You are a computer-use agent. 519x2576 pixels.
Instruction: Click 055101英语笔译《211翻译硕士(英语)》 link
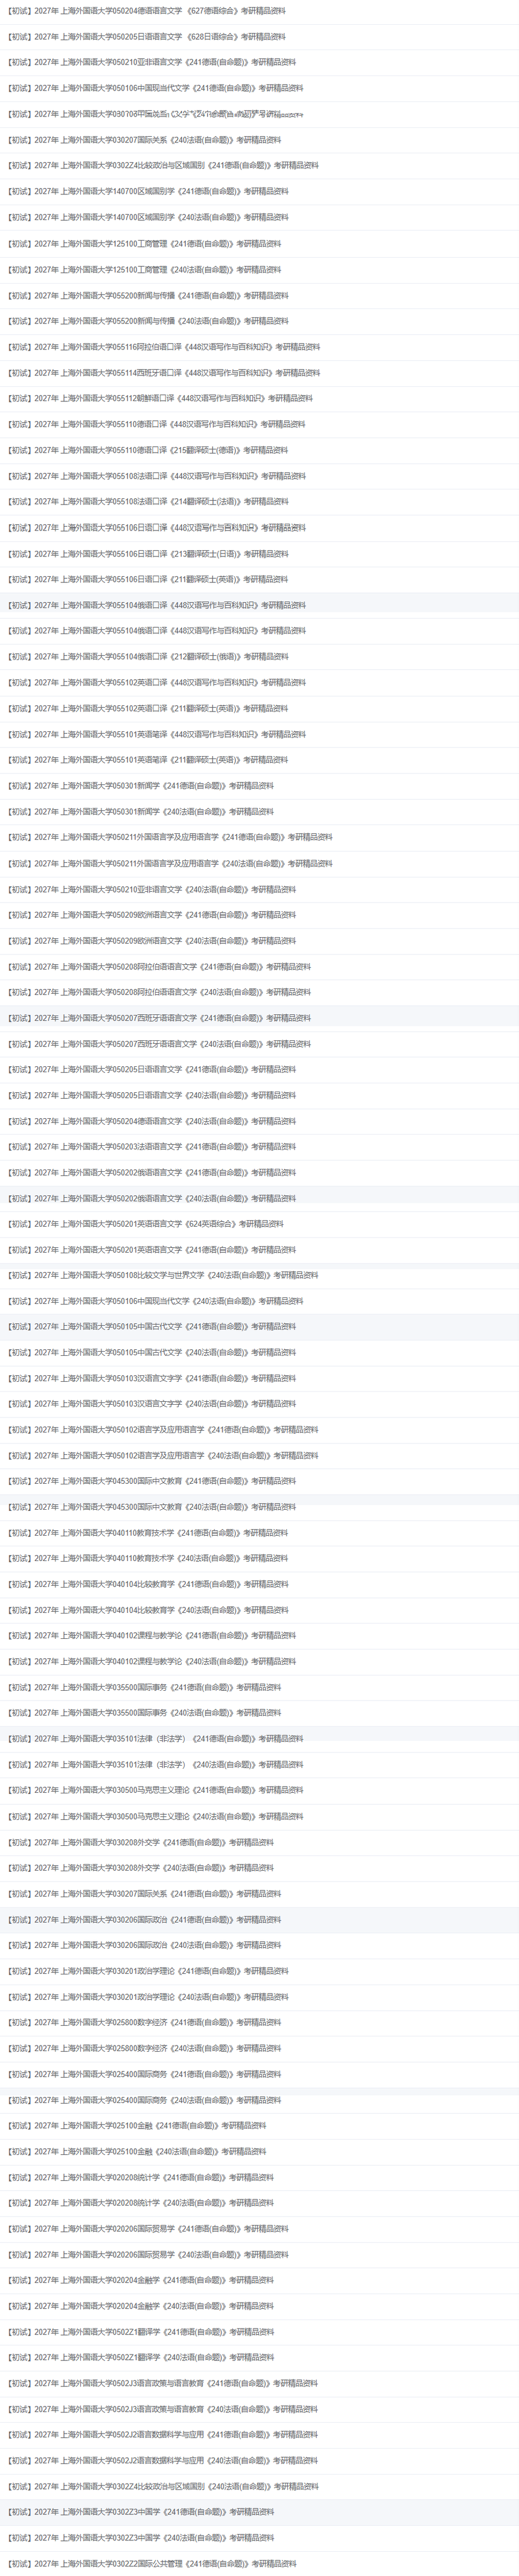tap(148, 760)
